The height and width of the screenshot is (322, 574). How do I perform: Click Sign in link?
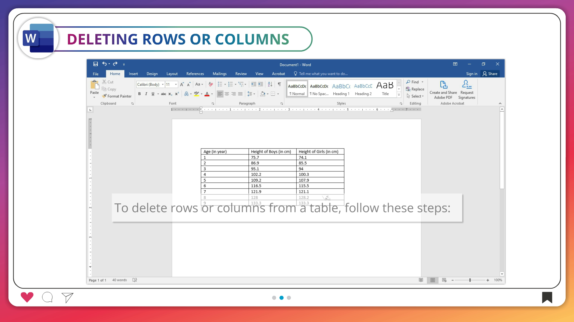pyautogui.click(x=471, y=74)
